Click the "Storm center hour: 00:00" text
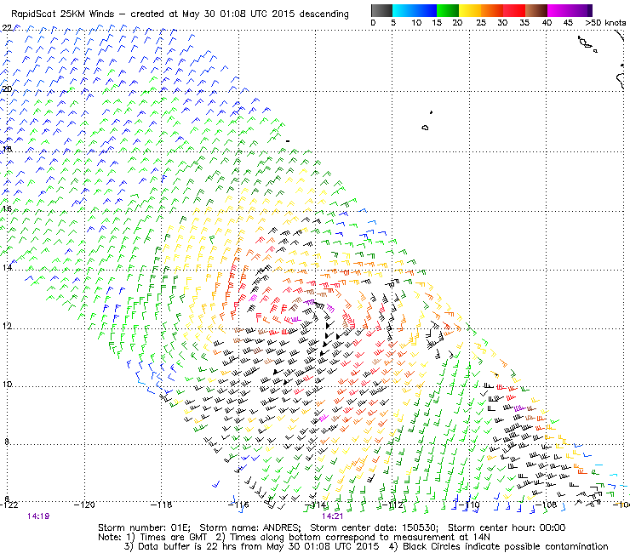This screenshot has width=630, height=553. [x=507, y=527]
